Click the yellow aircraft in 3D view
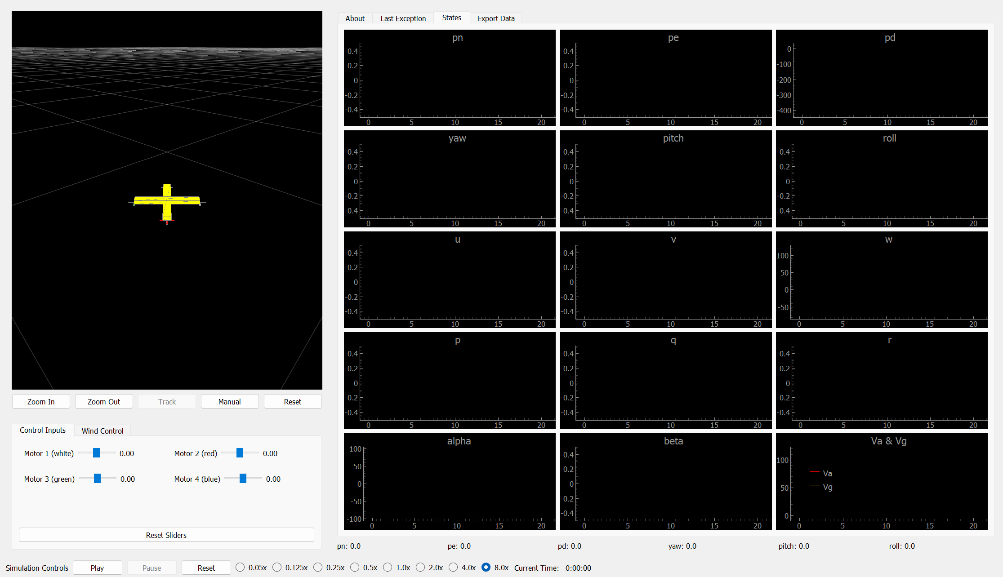The height and width of the screenshot is (577, 1003). click(167, 201)
